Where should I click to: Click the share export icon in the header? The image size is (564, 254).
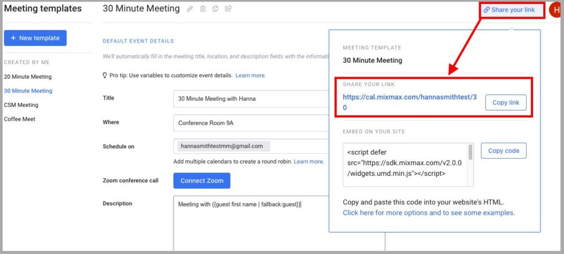228,9
